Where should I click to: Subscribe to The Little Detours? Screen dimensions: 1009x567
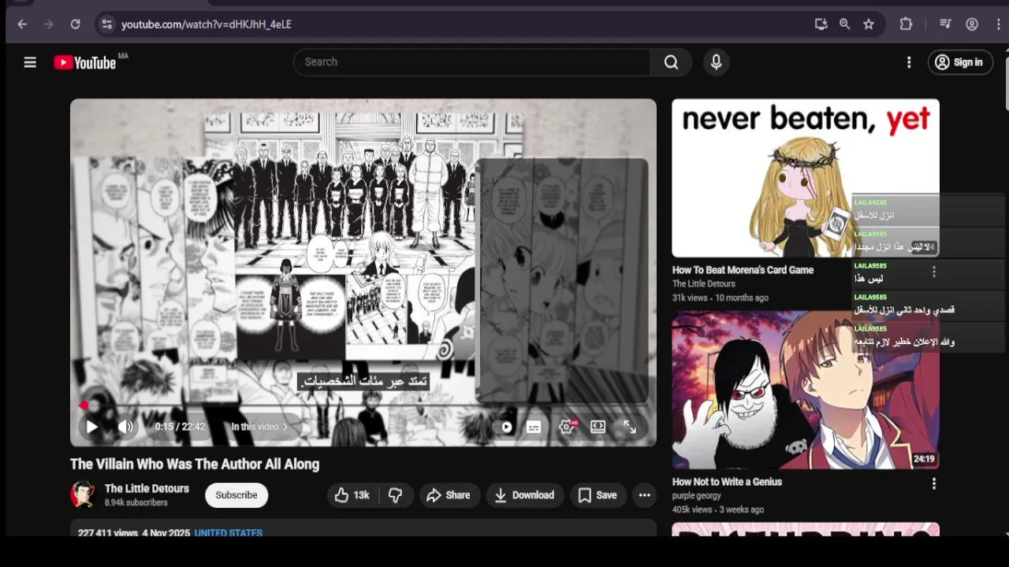point(236,495)
